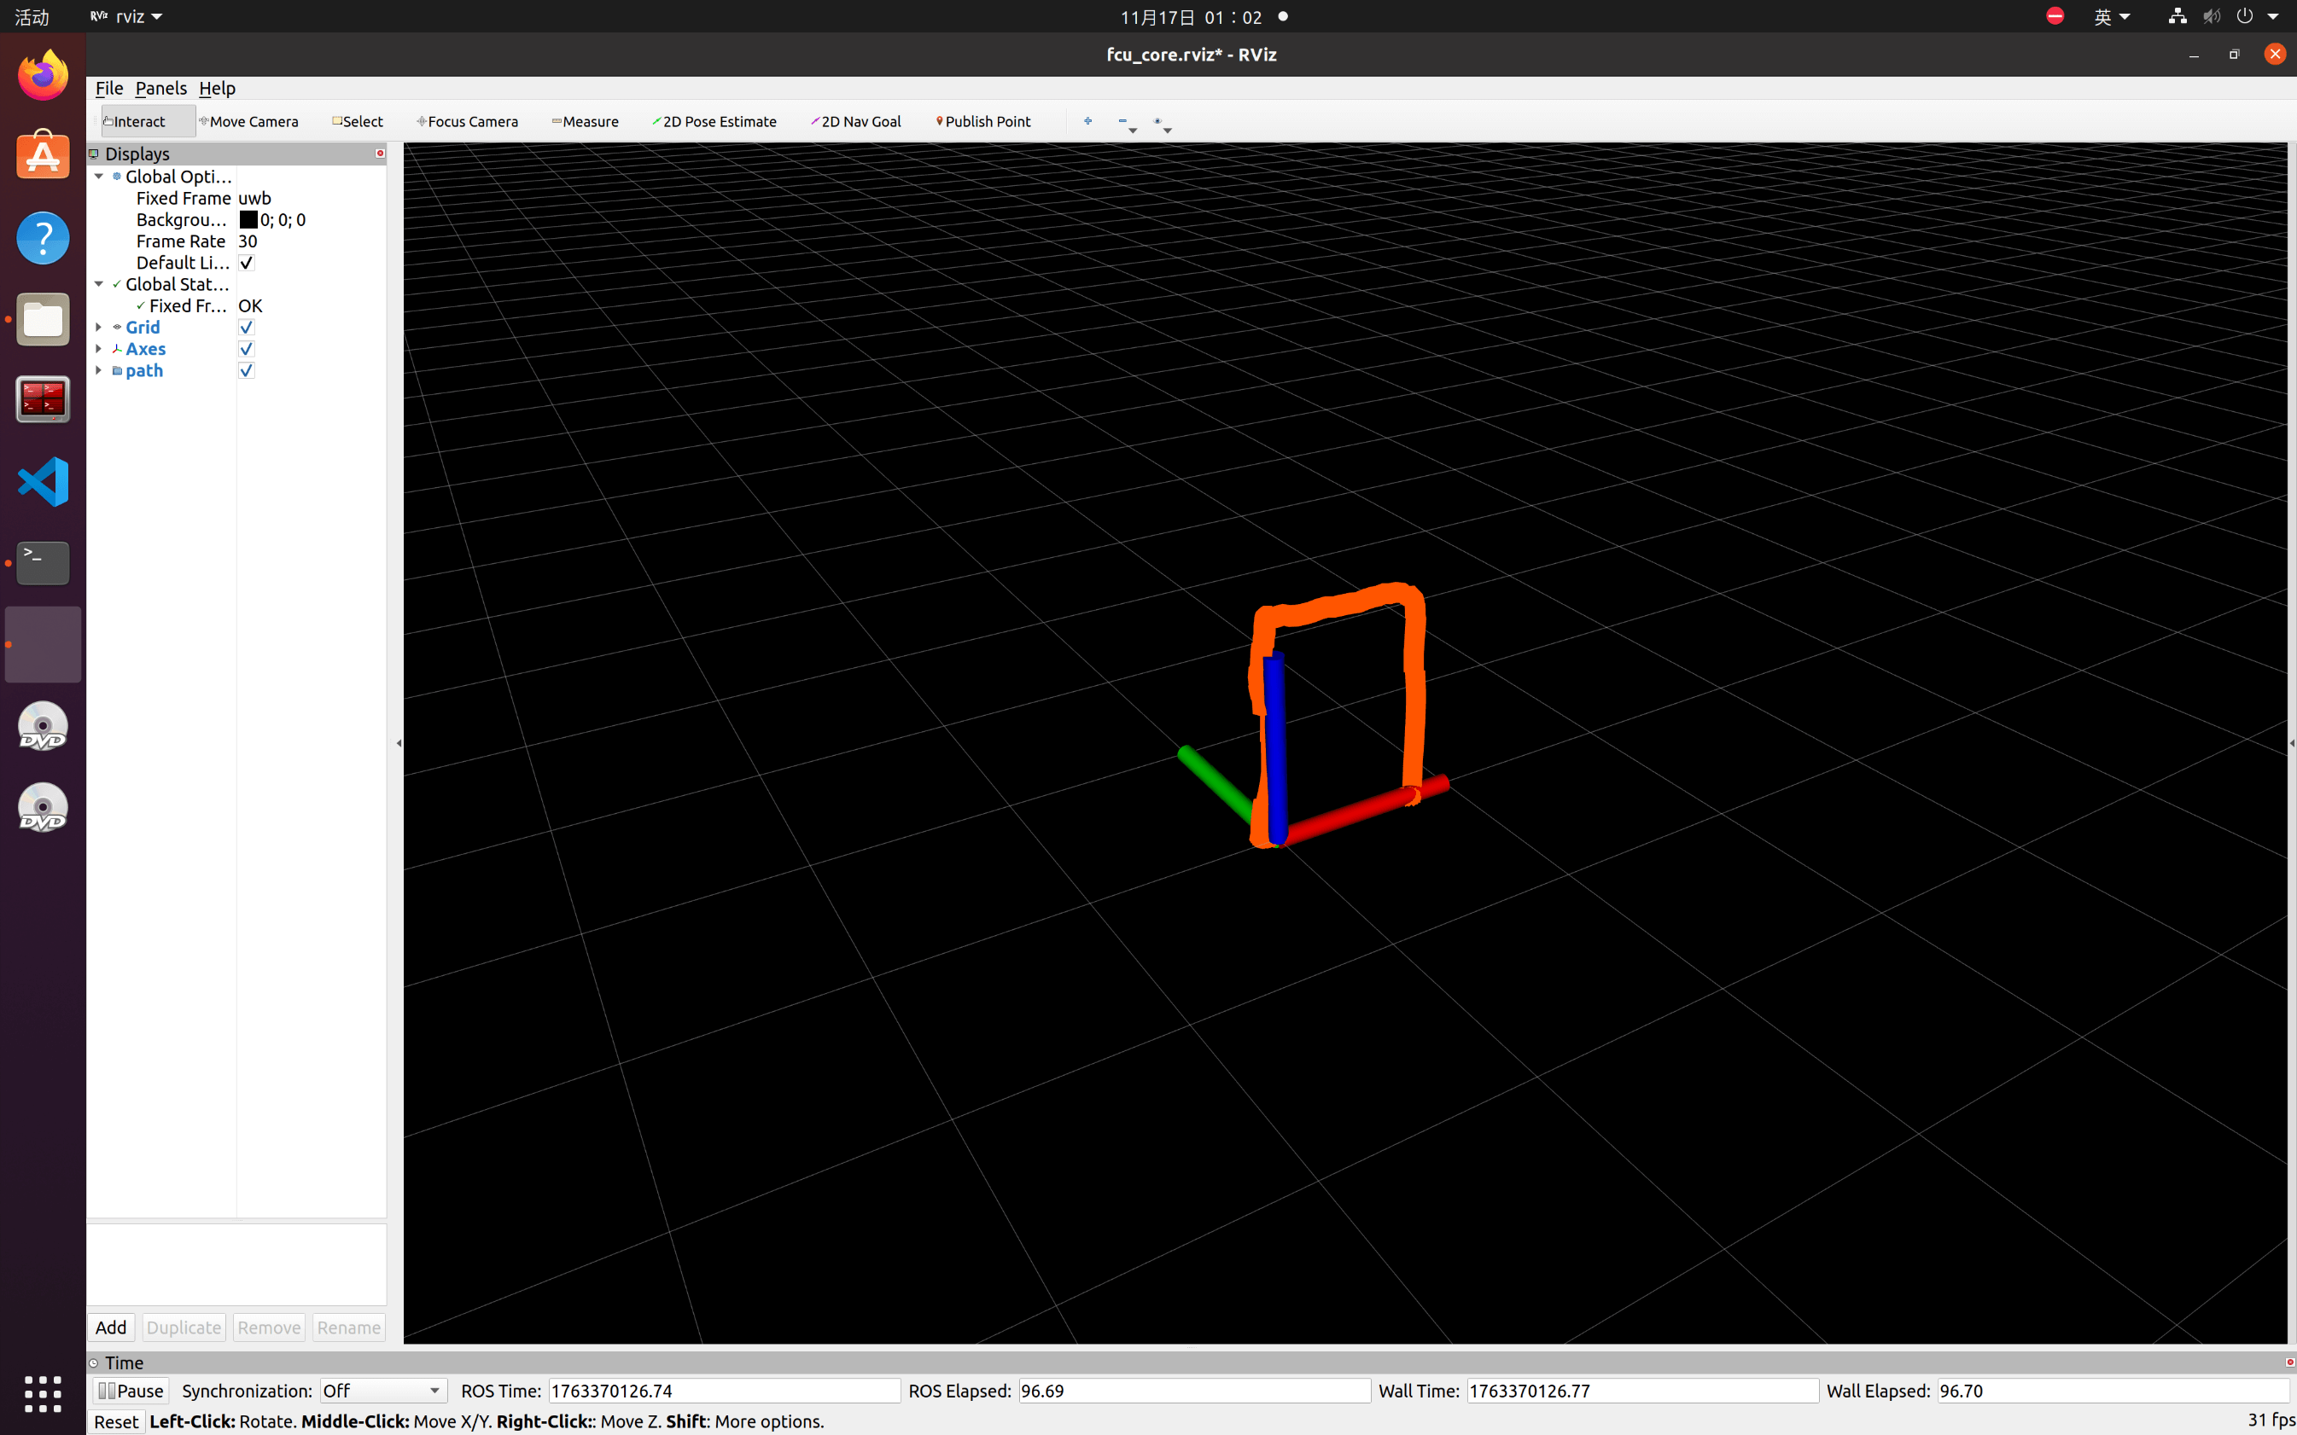Image resolution: width=2297 pixels, height=1435 pixels.
Task: Show Applications grid in the dock
Action: [x=43, y=1394]
